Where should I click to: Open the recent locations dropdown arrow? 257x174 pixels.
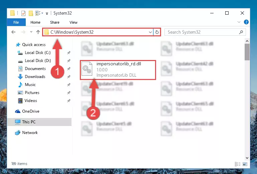(31, 32)
